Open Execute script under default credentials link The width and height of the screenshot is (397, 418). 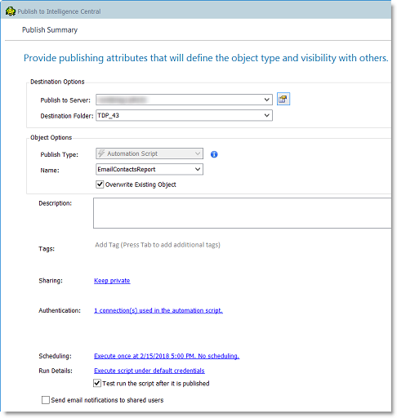[149, 371]
